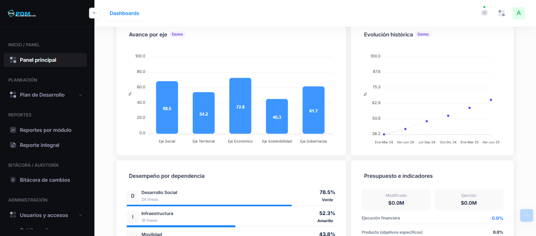Viewport: 536px width, 236px height.
Task: Click the Eje Social bar (68.5)
Action: click(167, 107)
